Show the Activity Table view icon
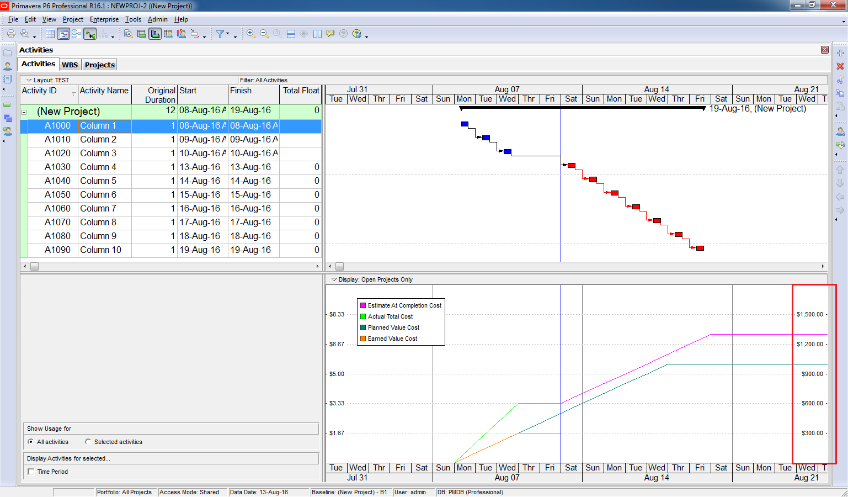 click(50, 34)
